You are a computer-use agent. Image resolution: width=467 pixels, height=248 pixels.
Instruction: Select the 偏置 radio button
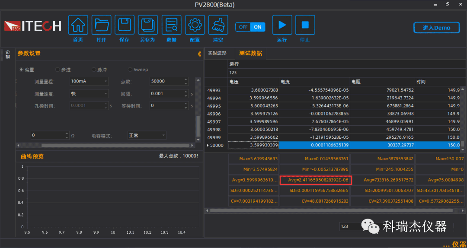pos(22,70)
